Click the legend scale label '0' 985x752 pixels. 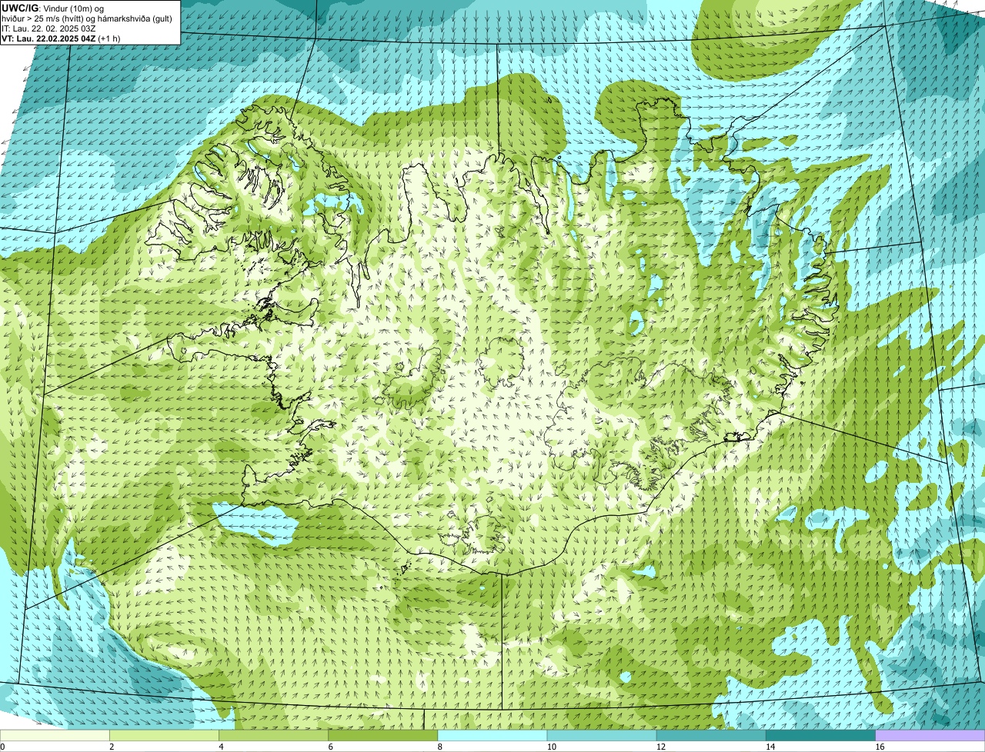tap(2, 747)
